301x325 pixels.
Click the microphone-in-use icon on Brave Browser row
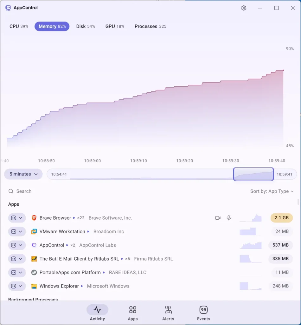(229, 218)
